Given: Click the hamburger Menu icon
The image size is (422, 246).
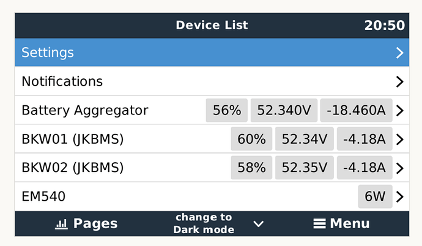Looking at the screenshot, I should coord(319,223).
